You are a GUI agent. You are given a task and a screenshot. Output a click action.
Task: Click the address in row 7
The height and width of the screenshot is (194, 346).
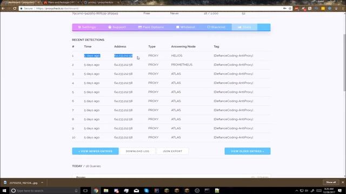(x=123, y=110)
